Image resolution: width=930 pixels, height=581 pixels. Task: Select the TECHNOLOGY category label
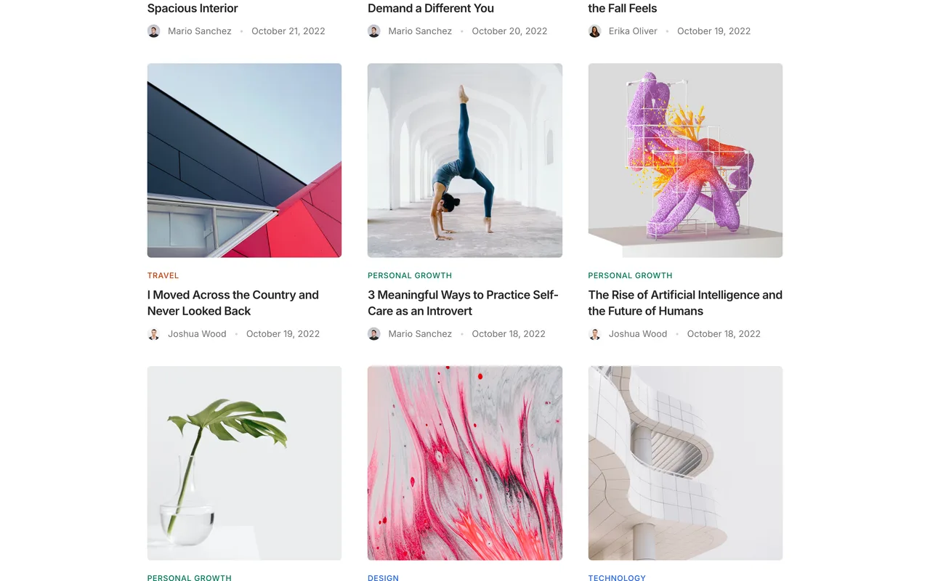(x=617, y=578)
